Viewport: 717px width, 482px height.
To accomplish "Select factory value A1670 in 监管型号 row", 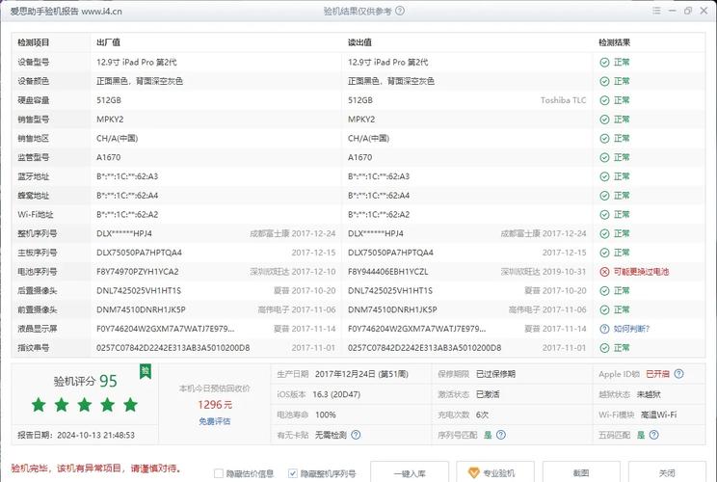I will (108, 157).
